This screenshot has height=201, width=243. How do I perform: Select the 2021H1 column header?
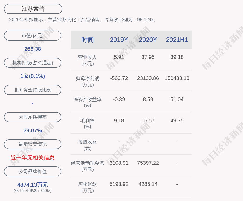177,40
